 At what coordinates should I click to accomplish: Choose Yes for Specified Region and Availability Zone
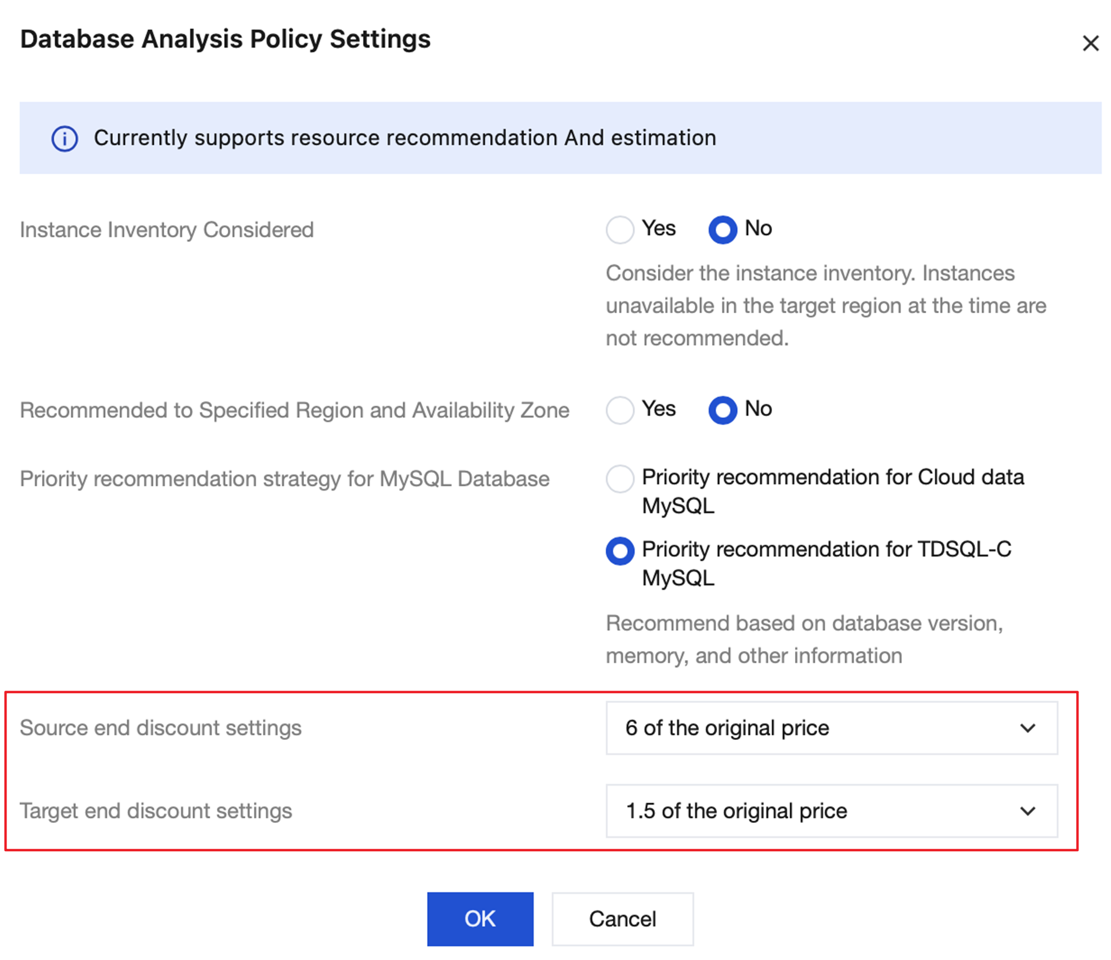click(619, 410)
